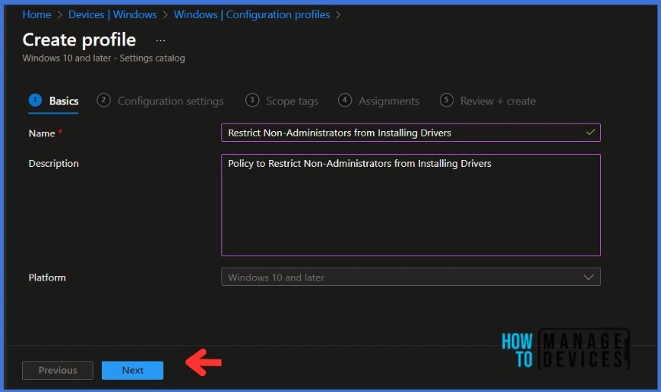This screenshot has width=661, height=392.
Task: Click the 'Create profile' heading
Action: click(x=79, y=40)
